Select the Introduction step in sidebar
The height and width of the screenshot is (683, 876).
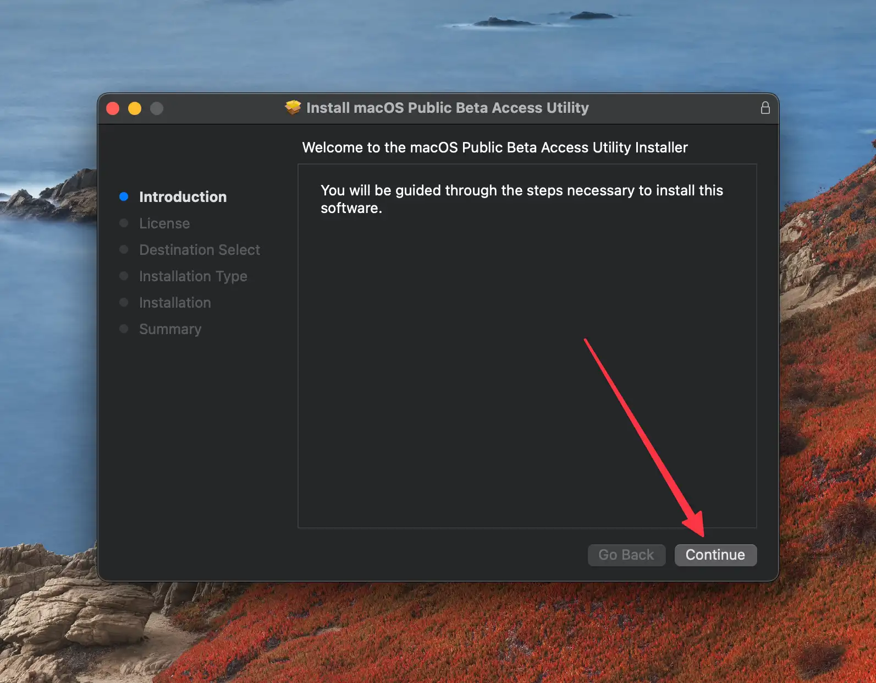tap(183, 197)
